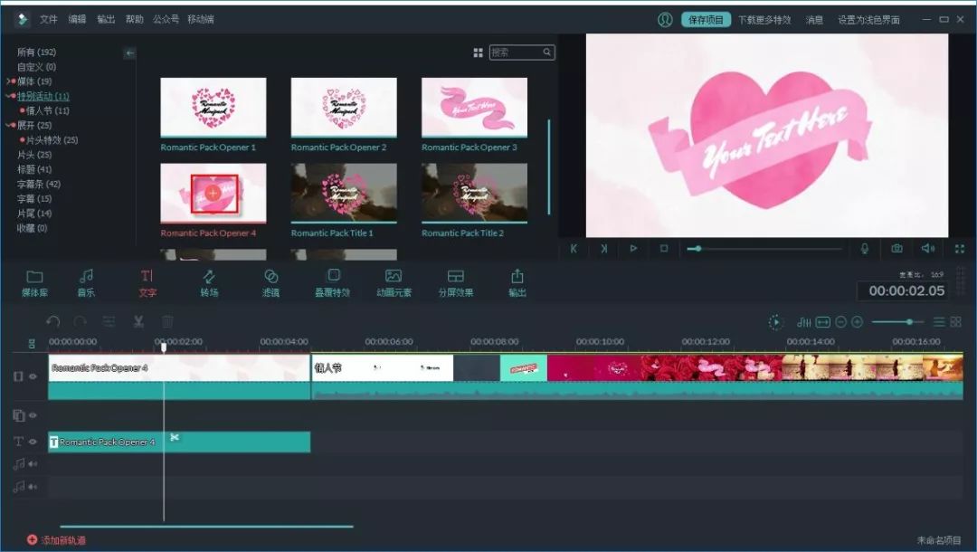The width and height of the screenshot is (977, 552).
Task: Open the 音乐 music library
Action: 86,282
